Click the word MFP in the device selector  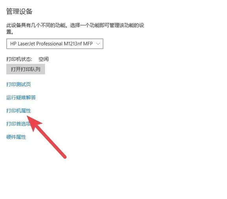[x=88, y=44]
